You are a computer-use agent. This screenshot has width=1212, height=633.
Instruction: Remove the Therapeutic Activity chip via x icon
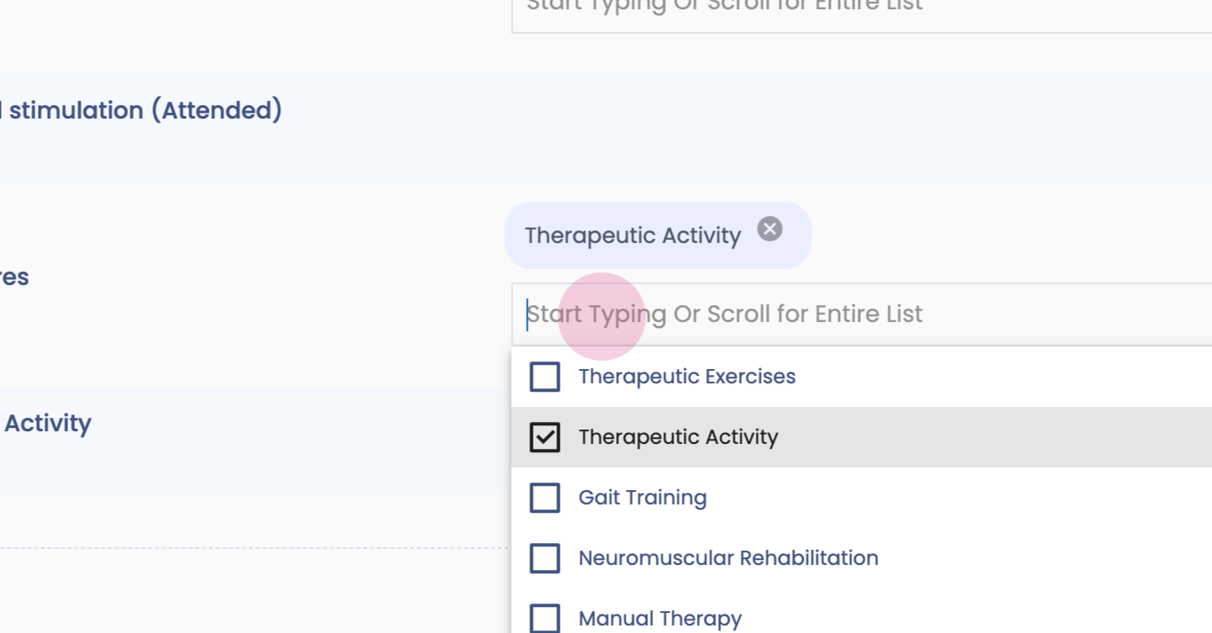769,229
